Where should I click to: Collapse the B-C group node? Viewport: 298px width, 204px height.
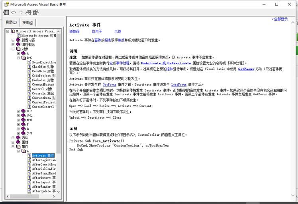(18, 58)
